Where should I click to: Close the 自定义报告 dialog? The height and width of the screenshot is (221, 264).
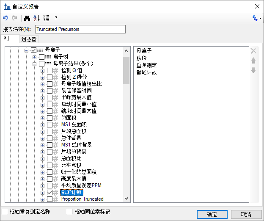(257, 7)
